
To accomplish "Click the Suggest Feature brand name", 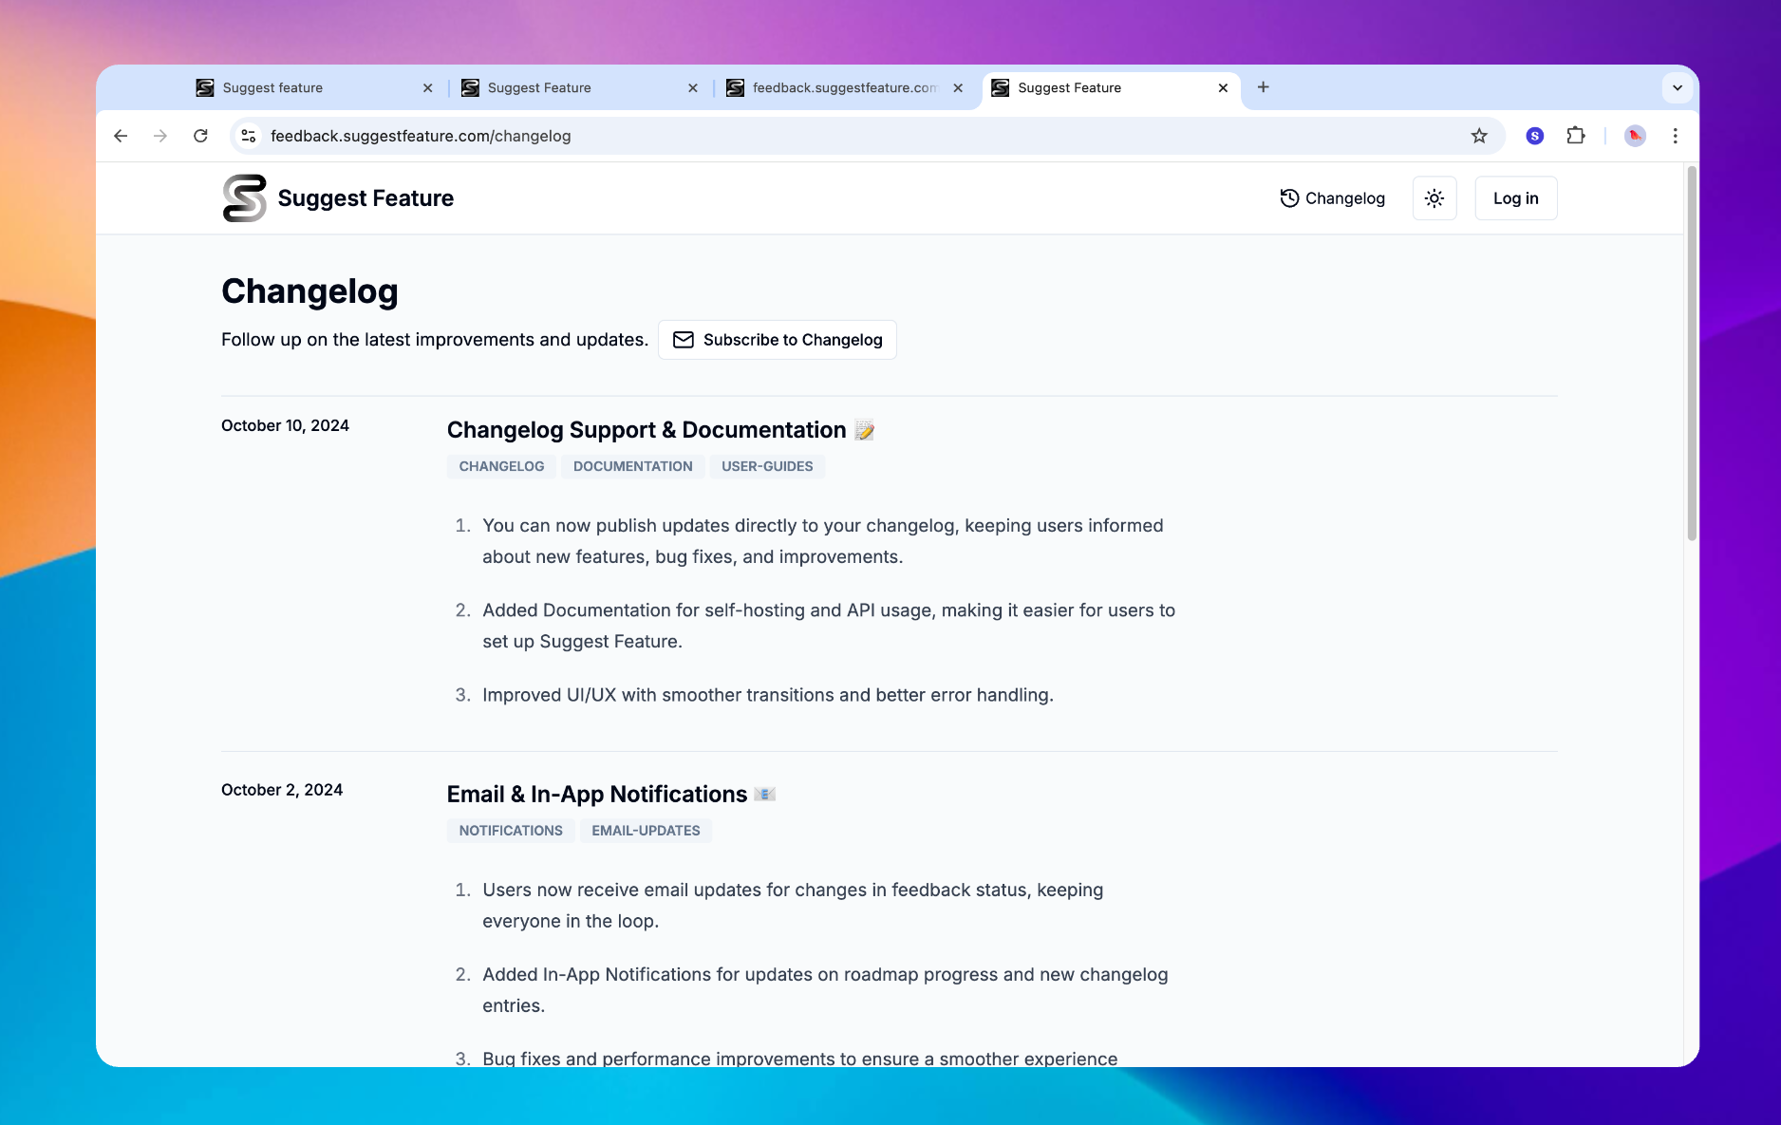I will coord(366,198).
